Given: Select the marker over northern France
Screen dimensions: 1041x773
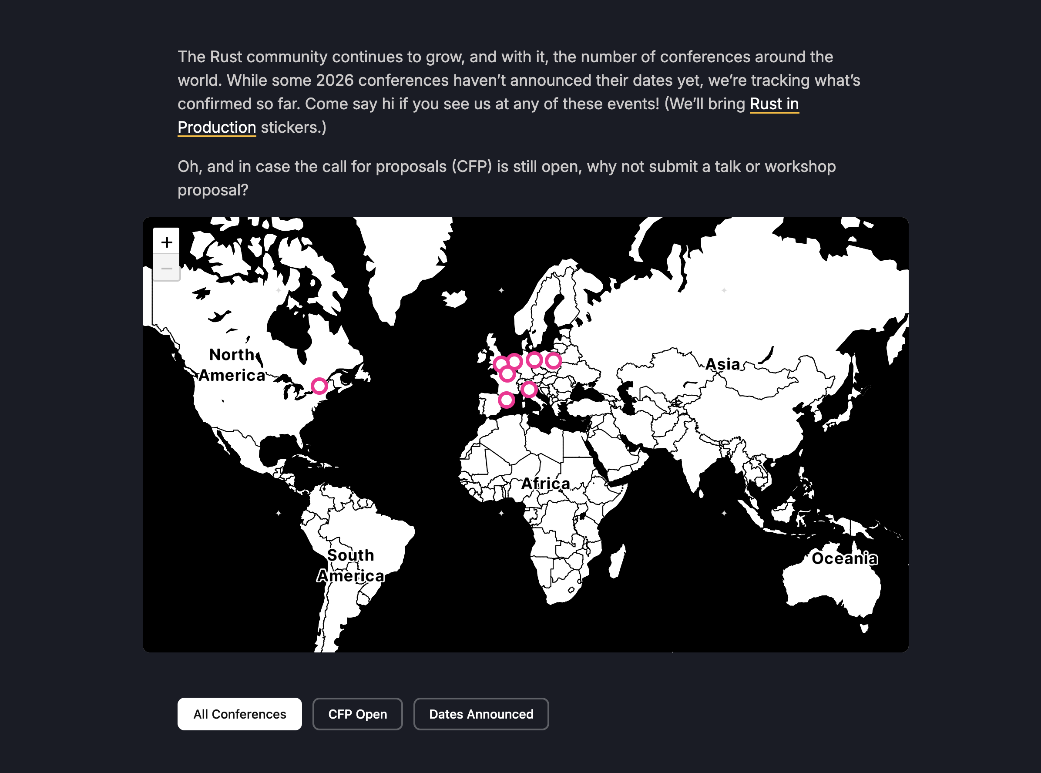Looking at the screenshot, I should pyautogui.click(x=507, y=374).
